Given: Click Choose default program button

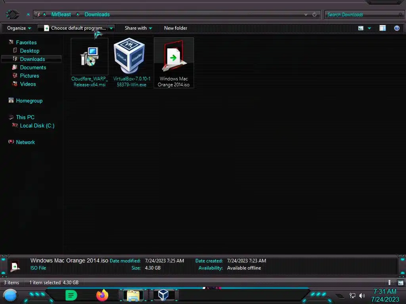Looking at the screenshot, I should coord(75,28).
